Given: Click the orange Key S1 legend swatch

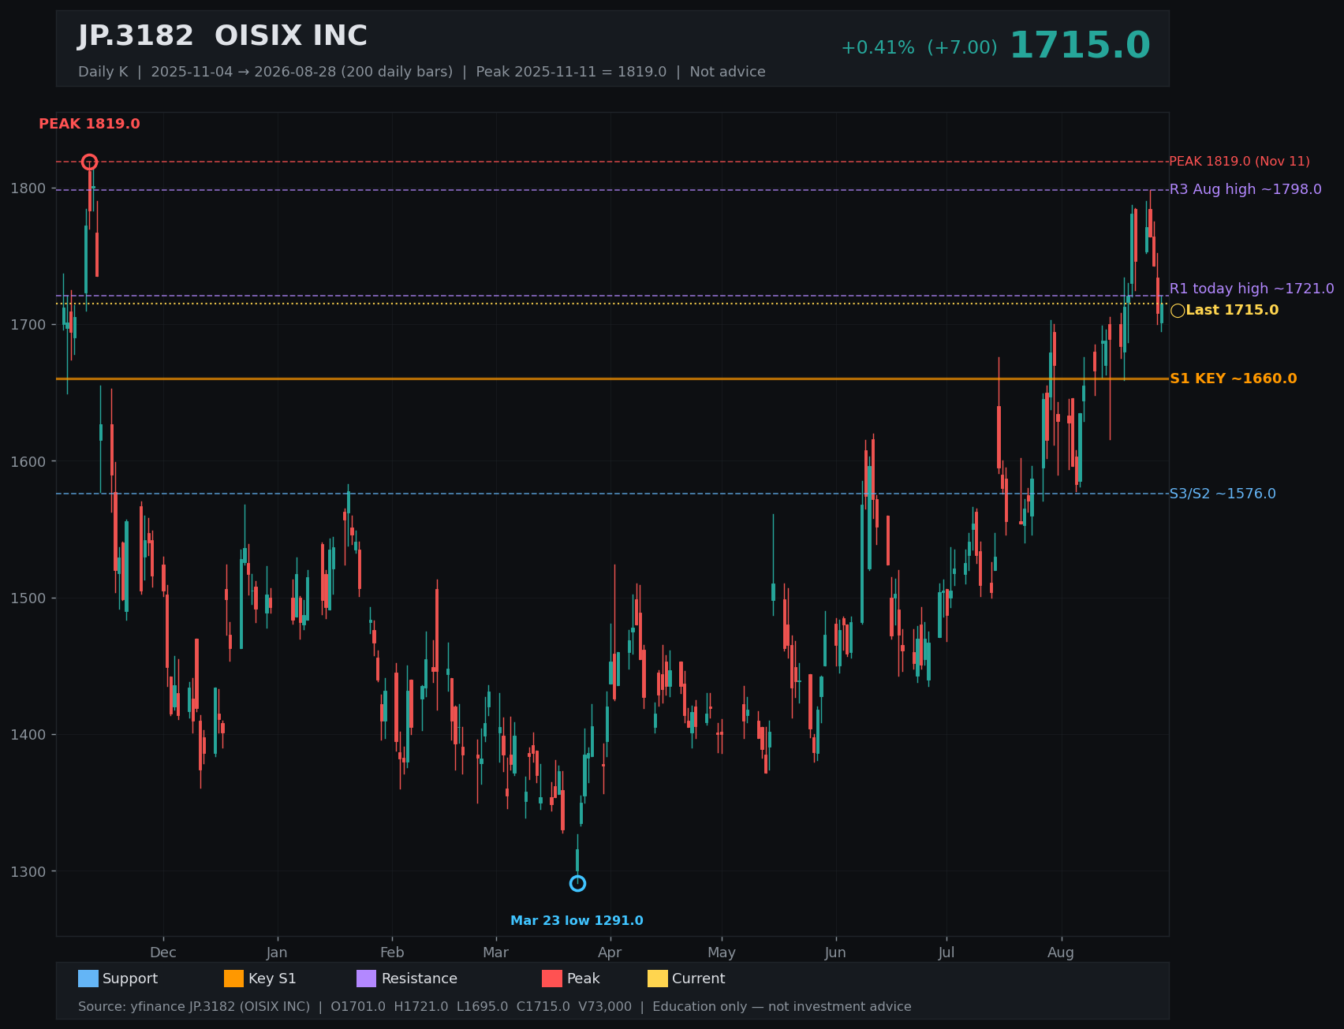Looking at the screenshot, I should (234, 979).
